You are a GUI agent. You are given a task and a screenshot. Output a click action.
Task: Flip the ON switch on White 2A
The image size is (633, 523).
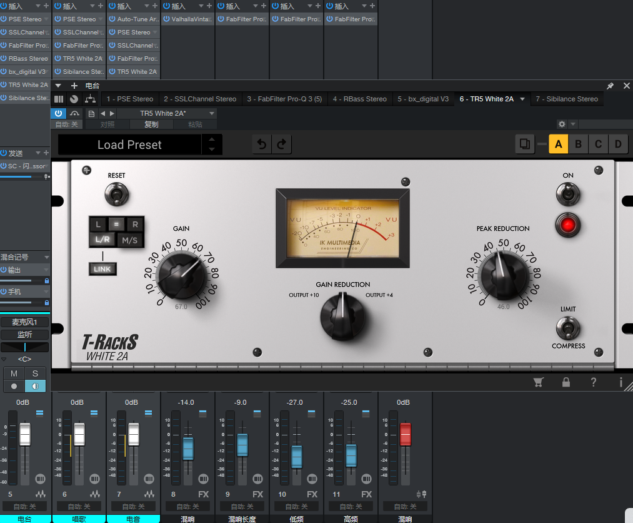pos(568,194)
